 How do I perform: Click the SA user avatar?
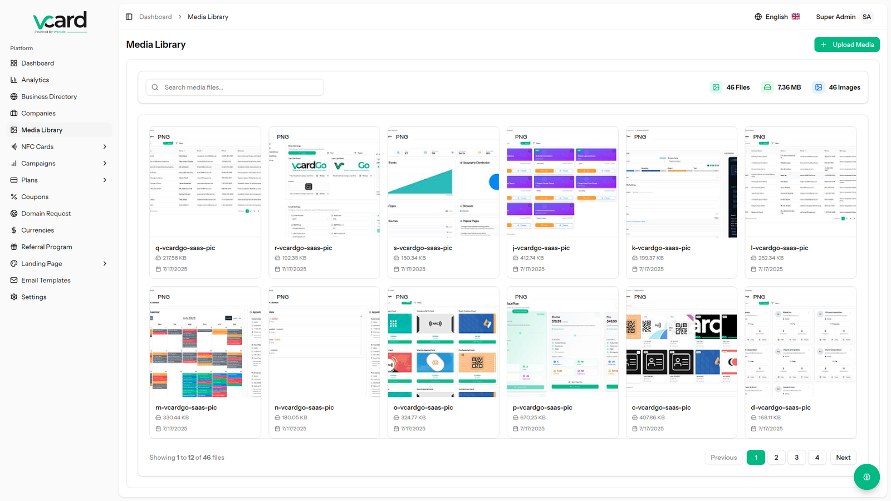point(866,17)
